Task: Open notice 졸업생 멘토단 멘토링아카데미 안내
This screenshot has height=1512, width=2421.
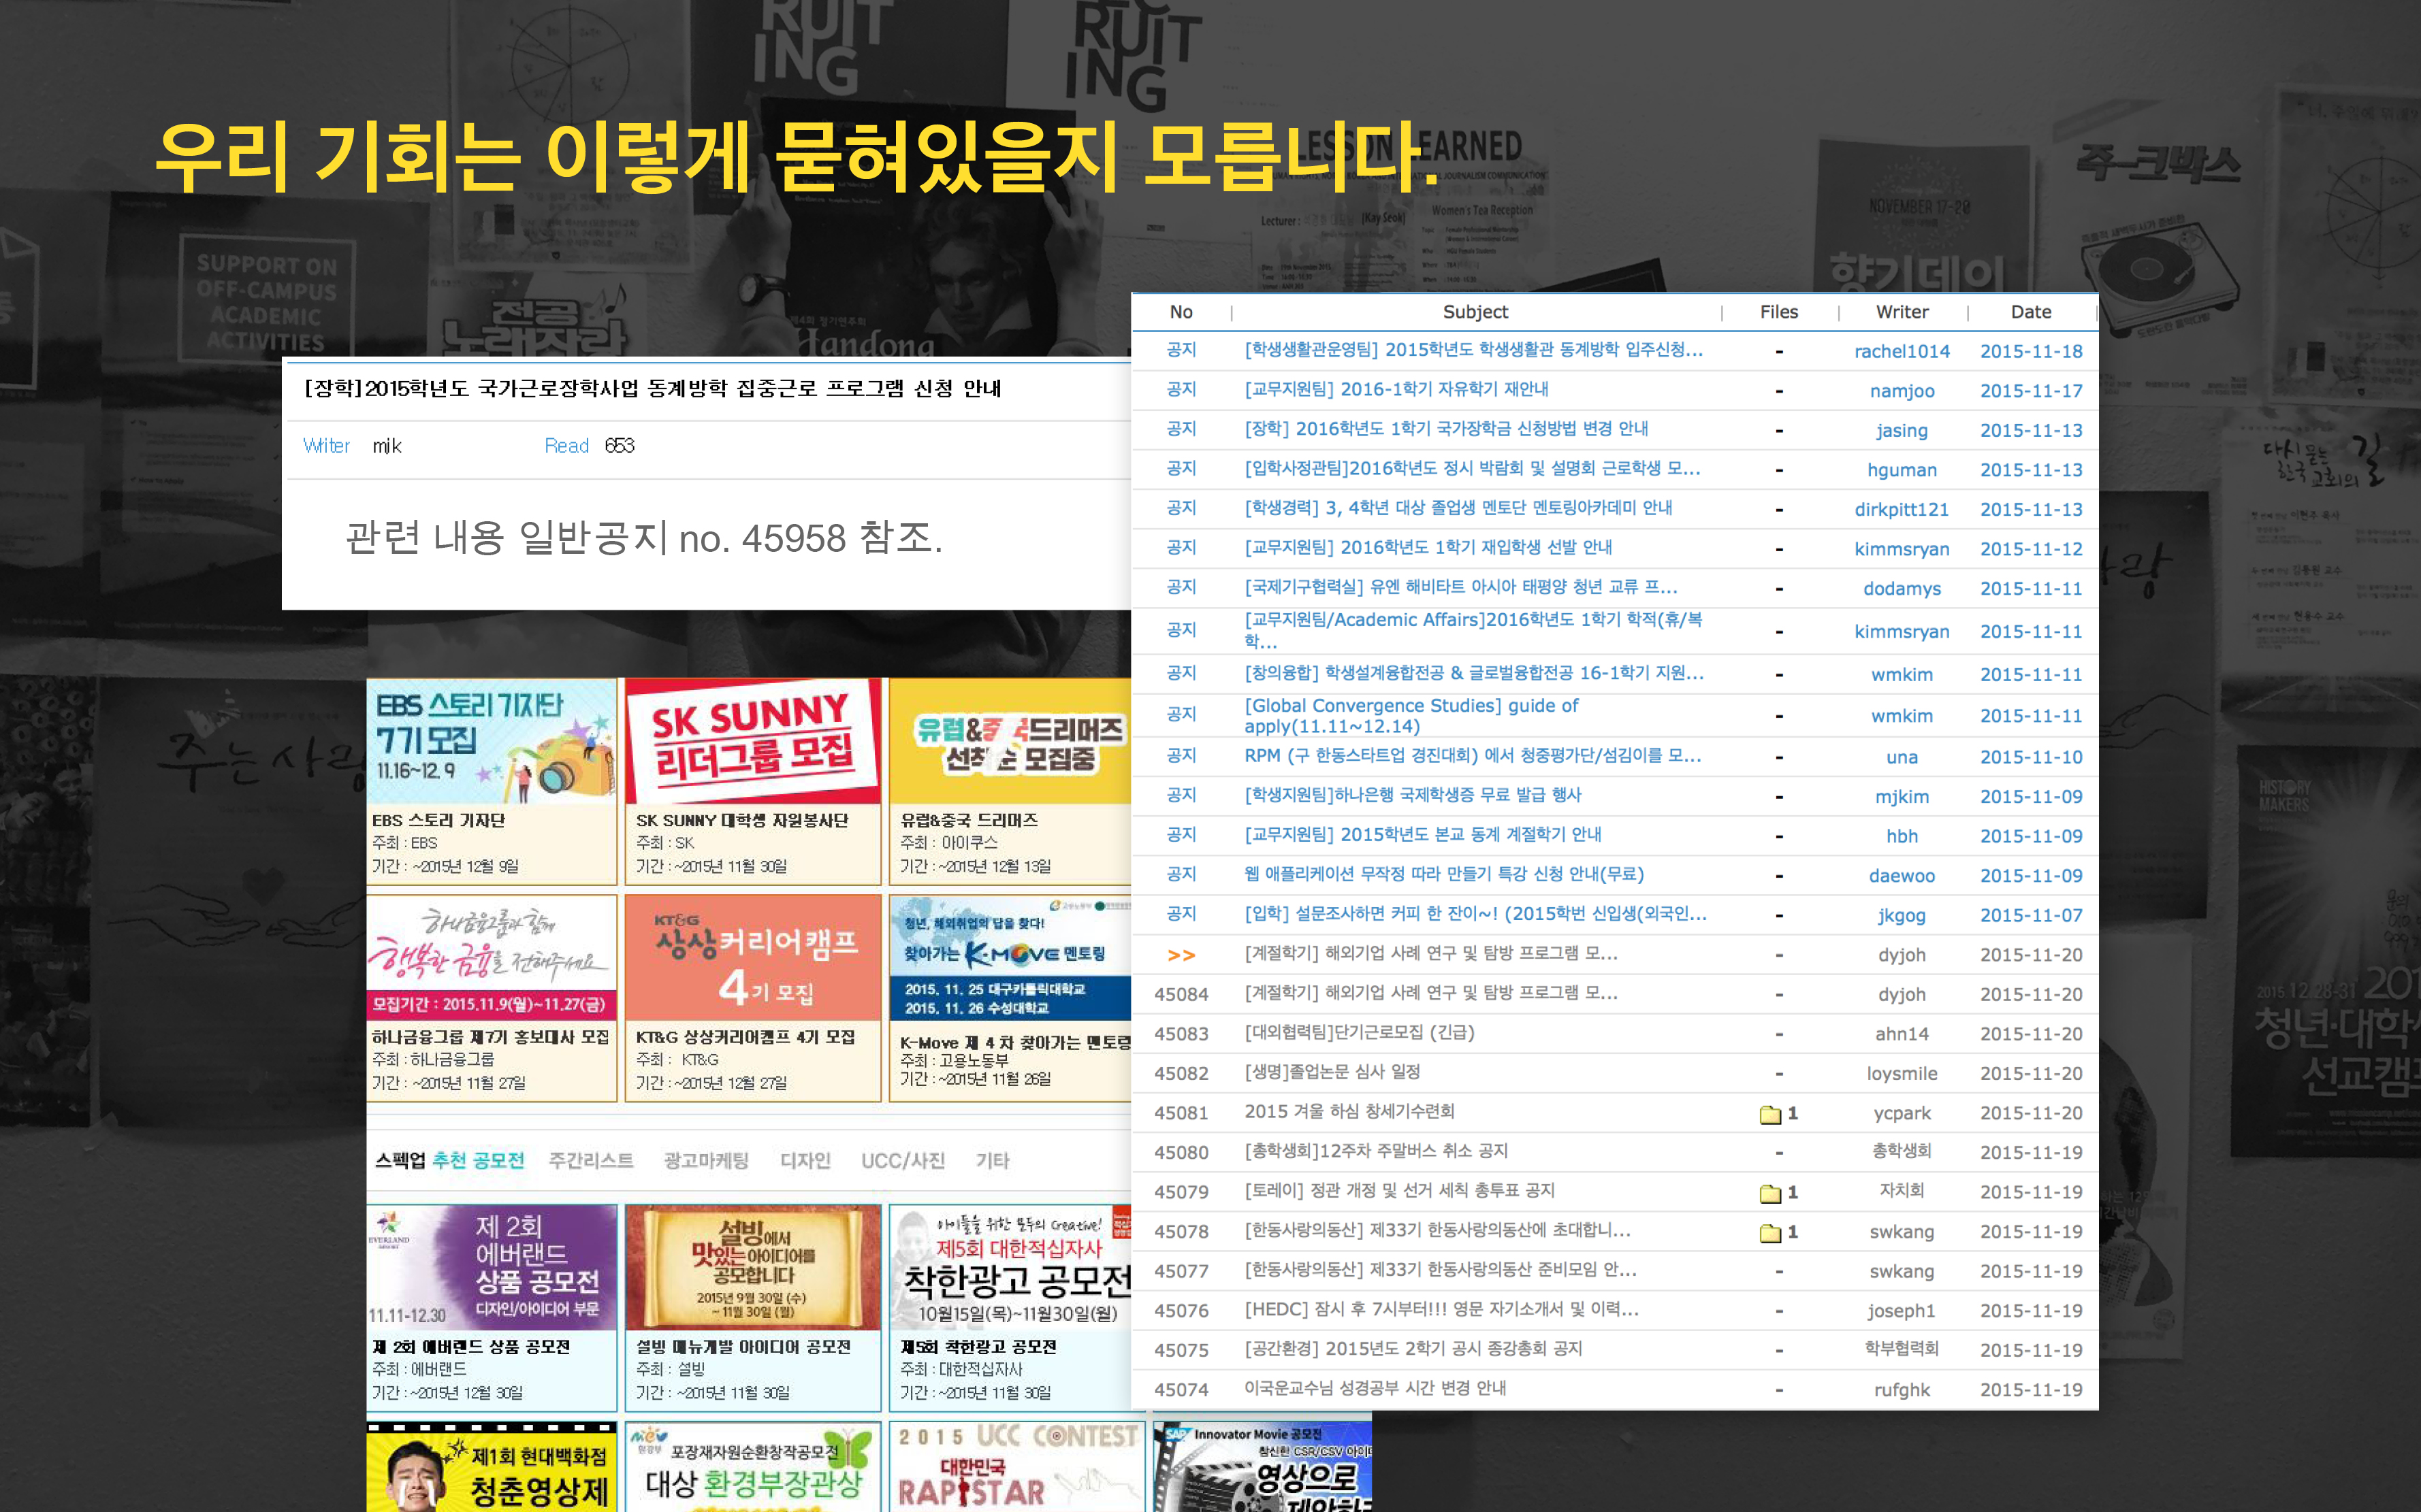Action: (x=1458, y=508)
